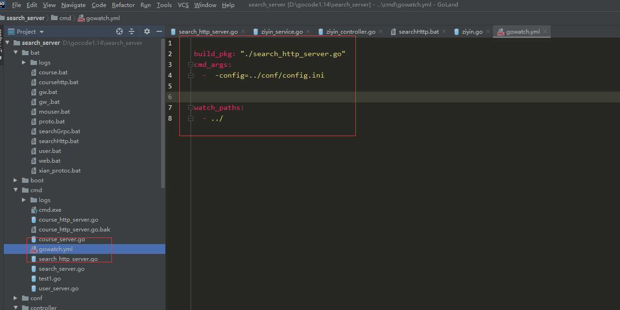The height and width of the screenshot is (310, 620).
Task: Expand the logs folder under bat
Action: coord(24,63)
